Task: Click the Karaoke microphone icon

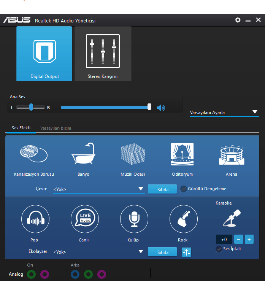Action: tap(232, 218)
